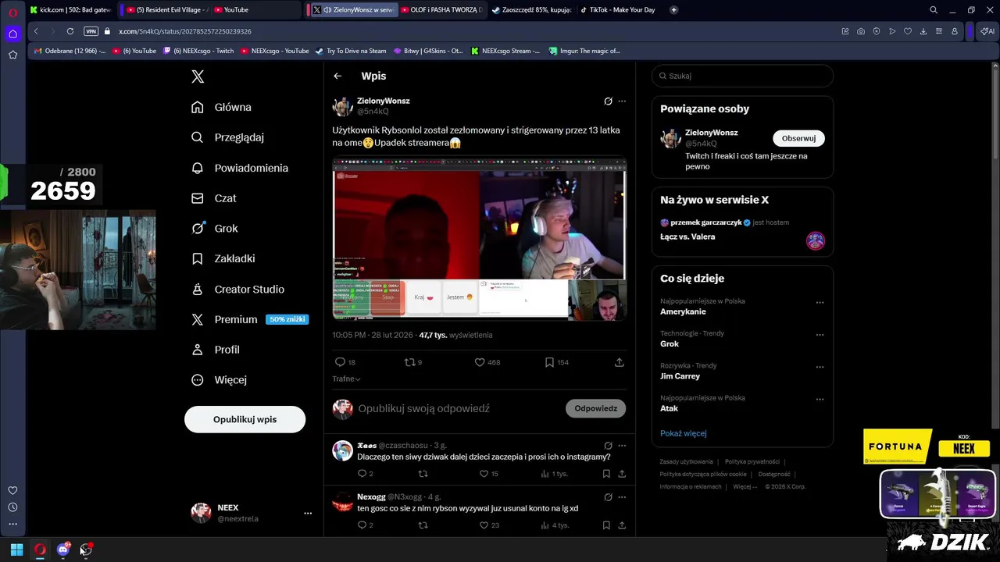Click Pokaż więcej under trends
This screenshot has height=562, width=1000.
[x=683, y=433]
